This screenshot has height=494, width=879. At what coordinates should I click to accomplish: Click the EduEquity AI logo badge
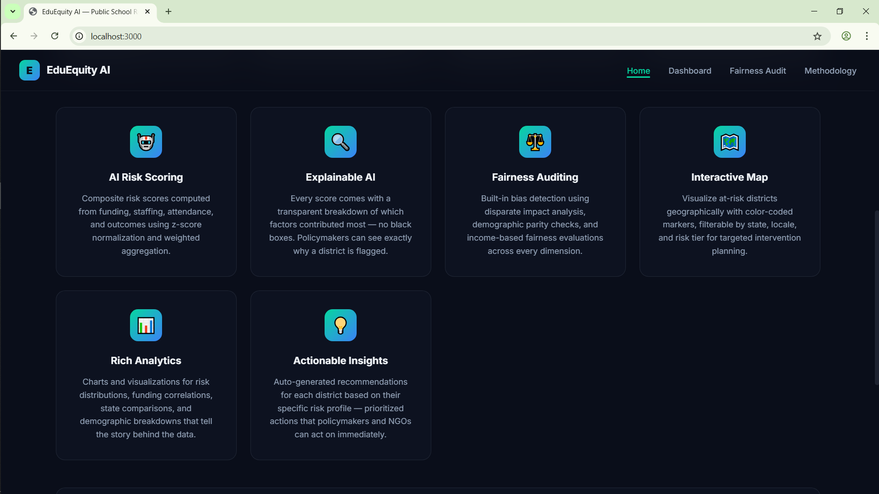tap(29, 70)
